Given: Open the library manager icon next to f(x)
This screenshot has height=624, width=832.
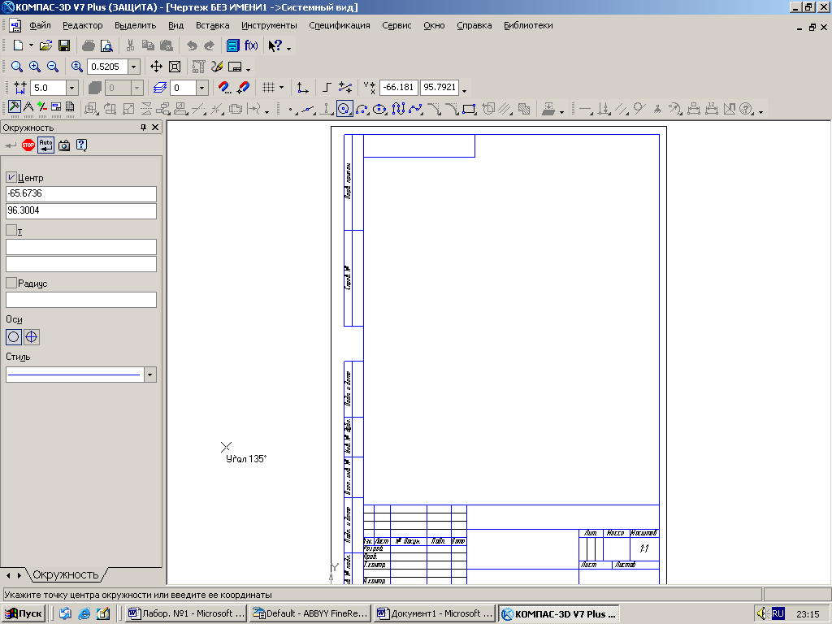Looking at the screenshot, I should pyautogui.click(x=232, y=45).
